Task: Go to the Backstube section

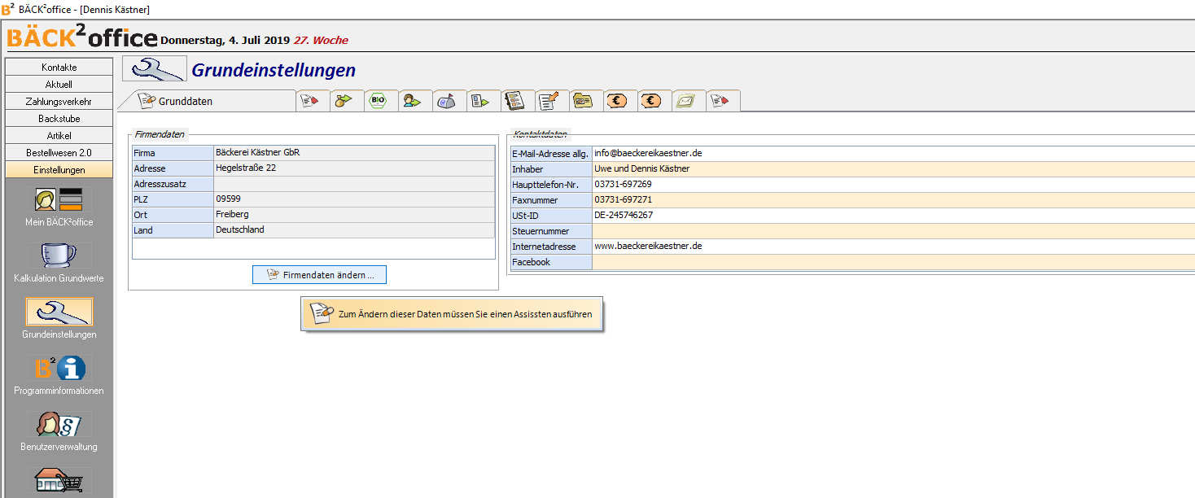Action: [x=59, y=119]
